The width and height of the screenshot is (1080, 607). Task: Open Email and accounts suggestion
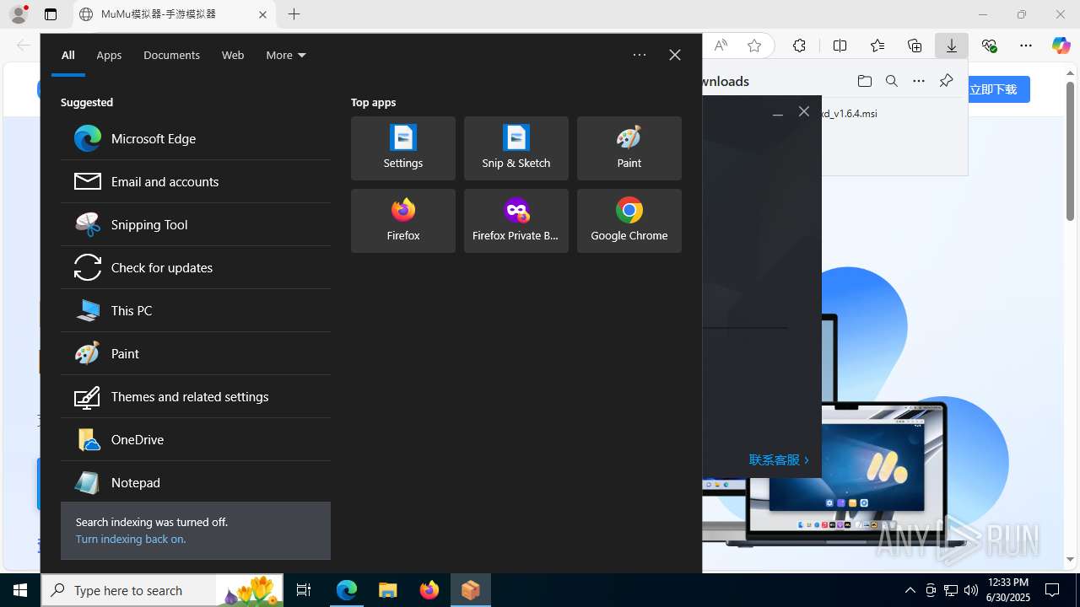[x=196, y=181]
